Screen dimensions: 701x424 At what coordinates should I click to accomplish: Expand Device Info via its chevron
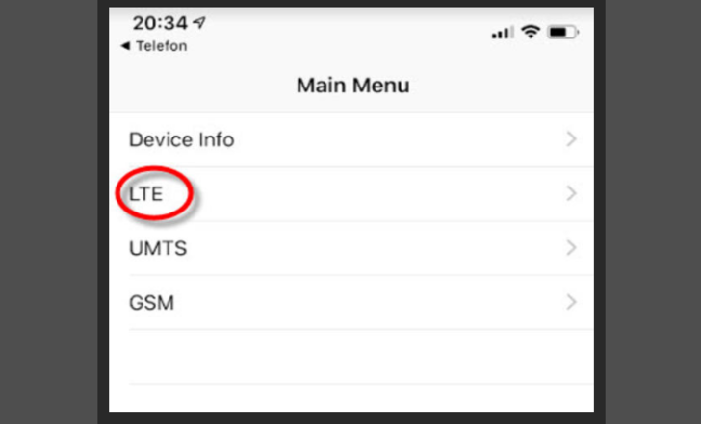click(x=571, y=139)
